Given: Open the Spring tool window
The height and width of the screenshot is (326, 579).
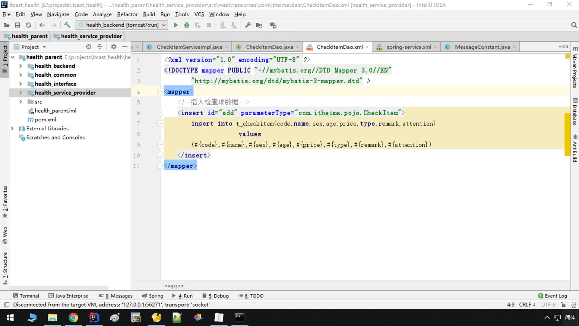Looking at the screenshot, I should (153, 296).
